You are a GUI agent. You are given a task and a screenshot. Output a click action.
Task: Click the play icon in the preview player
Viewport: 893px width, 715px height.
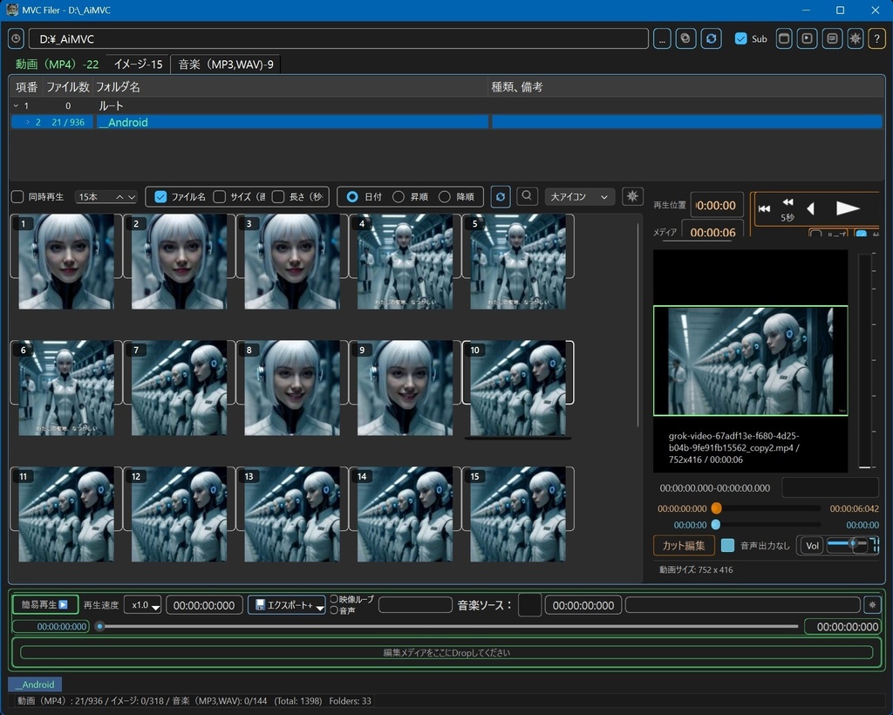pyautogui.click(x=847, y=208)
